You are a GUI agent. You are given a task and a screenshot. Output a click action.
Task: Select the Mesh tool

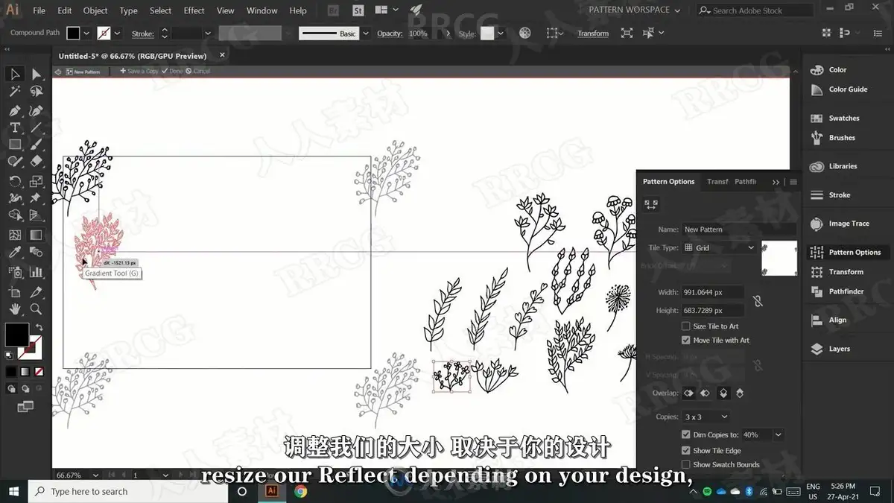[x=14, y=235]
